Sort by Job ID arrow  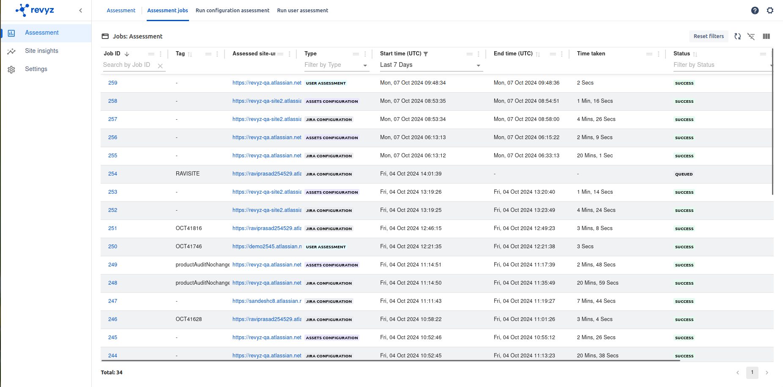click(127, 54)
